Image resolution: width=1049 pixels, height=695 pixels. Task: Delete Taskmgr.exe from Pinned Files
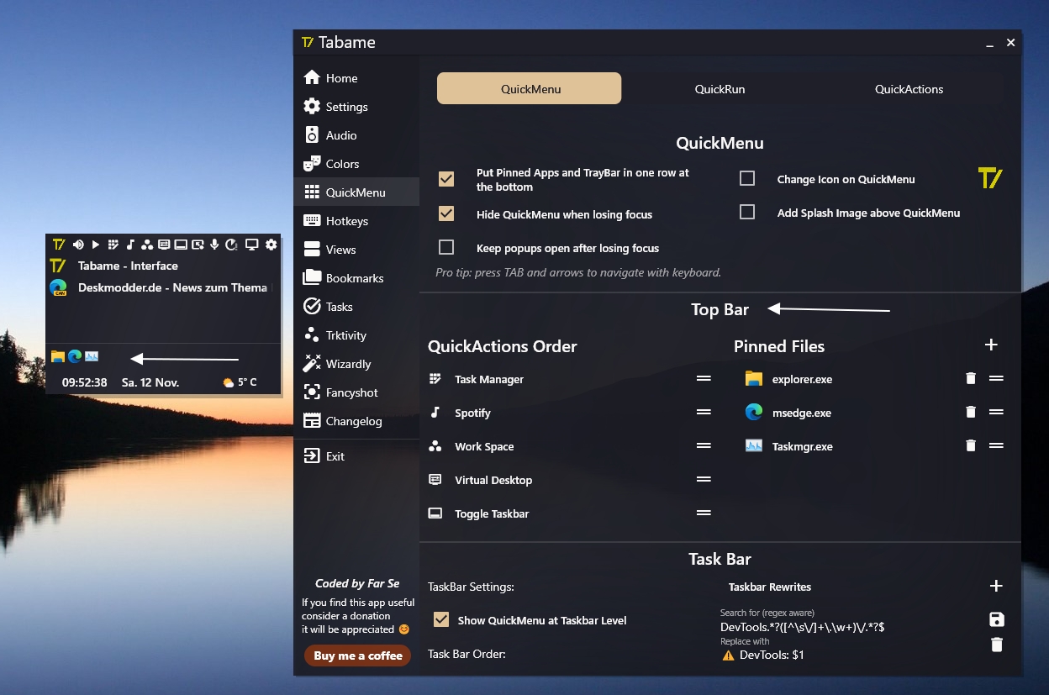(971, 446)
